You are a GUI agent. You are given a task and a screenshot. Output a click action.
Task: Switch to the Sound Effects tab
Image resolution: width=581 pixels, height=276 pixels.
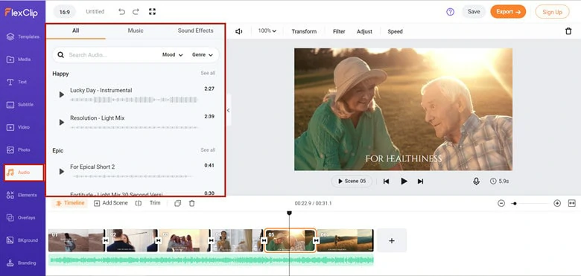[195, 31]
